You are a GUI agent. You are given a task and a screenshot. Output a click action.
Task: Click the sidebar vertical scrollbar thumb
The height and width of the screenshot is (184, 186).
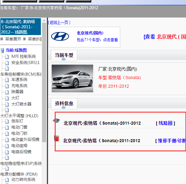click(44, 82)
